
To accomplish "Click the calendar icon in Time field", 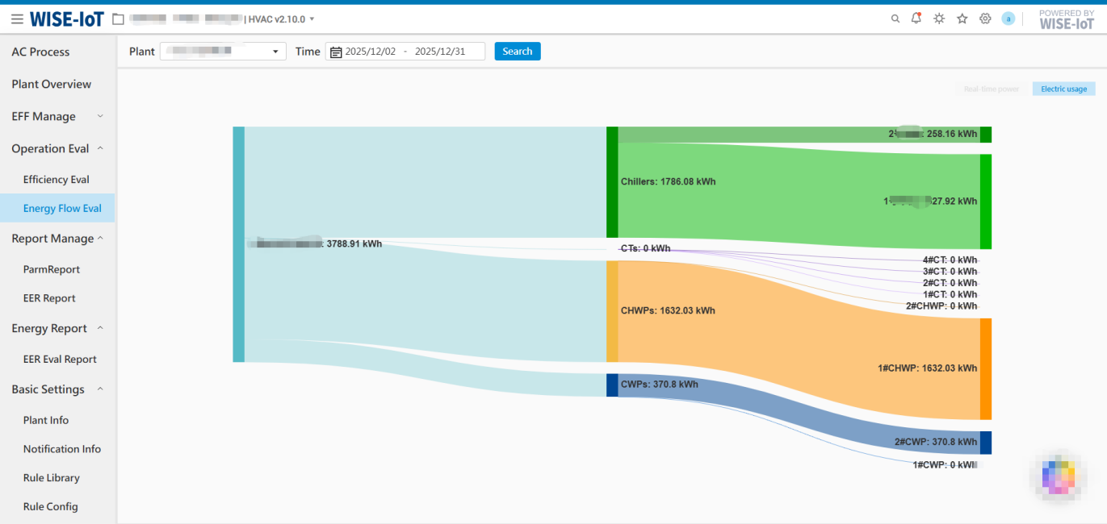I will click(336, 52).
